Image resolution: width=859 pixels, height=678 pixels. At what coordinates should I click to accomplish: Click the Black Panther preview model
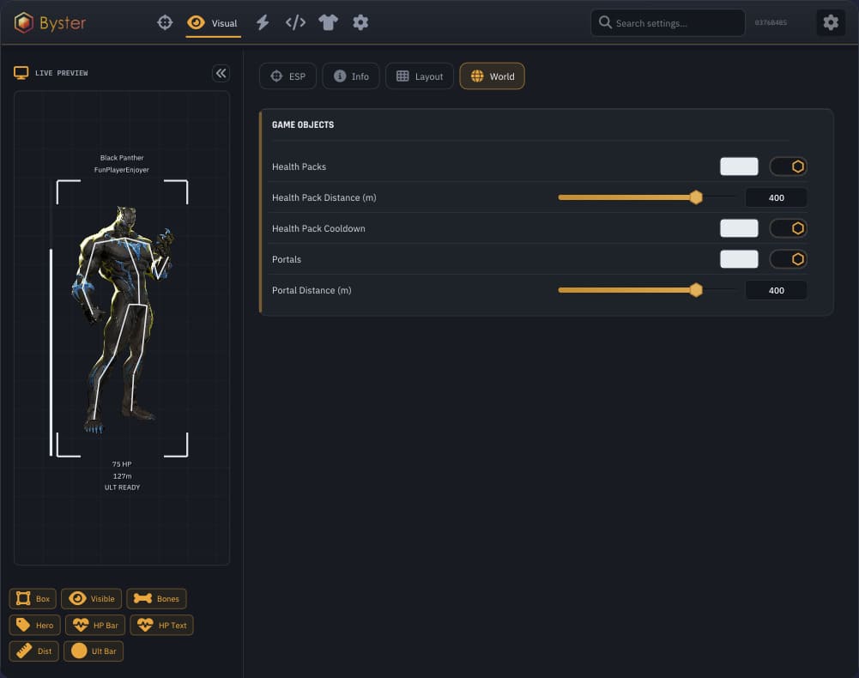[x=122, y=319]
